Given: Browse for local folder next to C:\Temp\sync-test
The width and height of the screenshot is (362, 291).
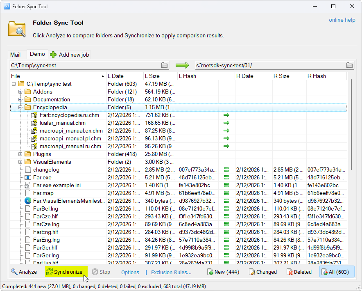Looking at the screenshot, I should 164,65.
